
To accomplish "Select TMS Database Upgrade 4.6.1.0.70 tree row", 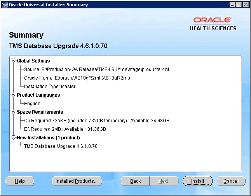I will pos(61,146).
